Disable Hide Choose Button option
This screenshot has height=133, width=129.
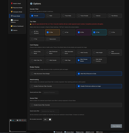pos(84,60)
